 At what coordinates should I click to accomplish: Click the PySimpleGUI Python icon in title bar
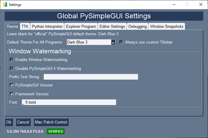click(5, 5)
